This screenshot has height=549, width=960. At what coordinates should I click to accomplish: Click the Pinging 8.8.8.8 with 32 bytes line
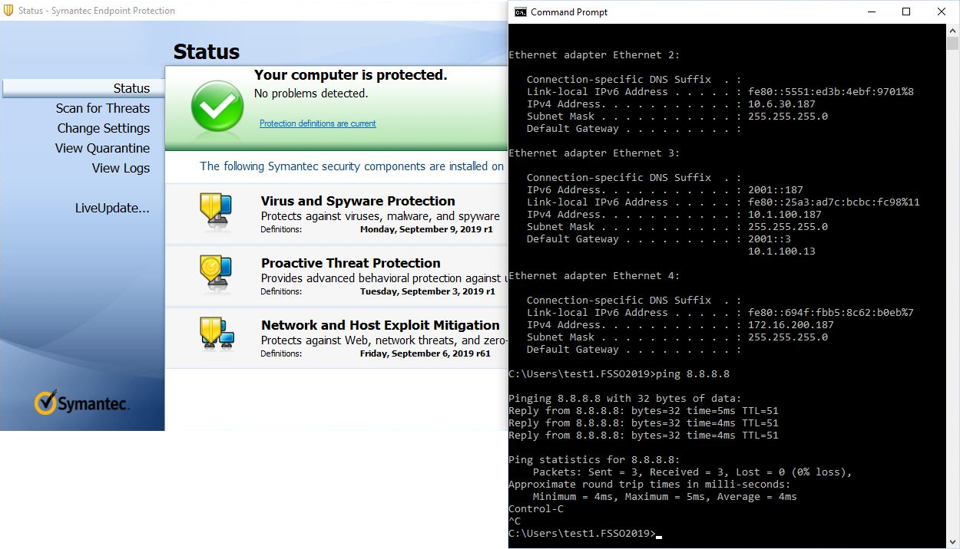coord(625,399)
